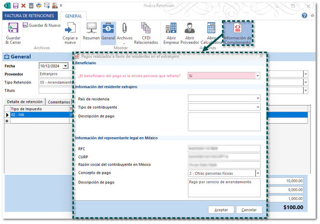The height and width of the screenshot is (224, 320).
Task: Click the Título input field
Action: pyautogui.click(x=56, y=90)
